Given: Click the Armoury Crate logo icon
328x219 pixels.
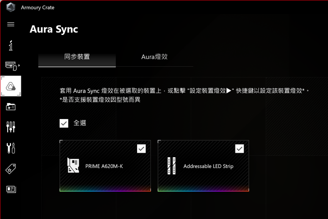Looking at the screenshot, I should (10, 7).
